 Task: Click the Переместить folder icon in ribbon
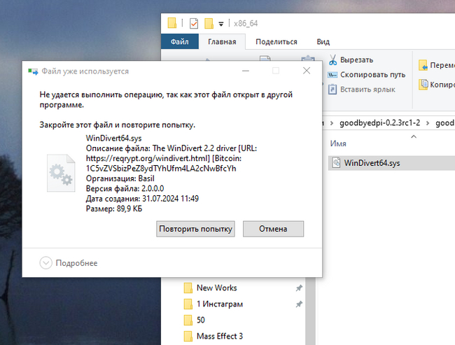pyautogui.click(x=423, y=65)
